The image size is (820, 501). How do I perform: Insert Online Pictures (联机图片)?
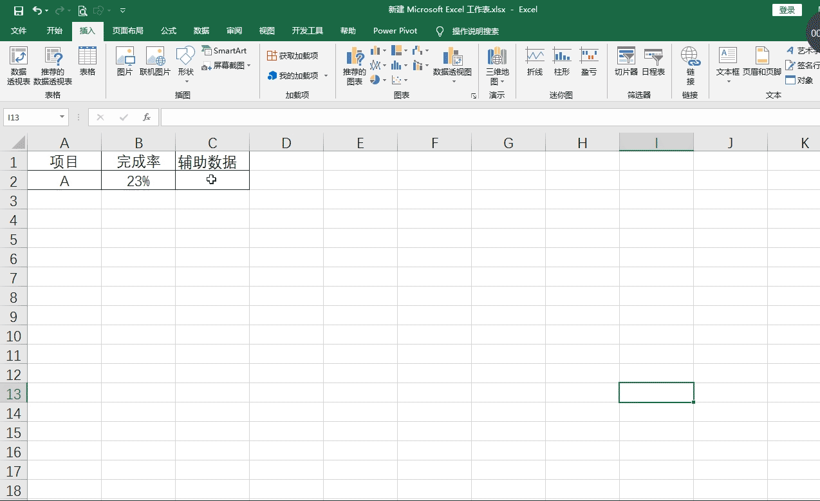click(x=155, y=61)
